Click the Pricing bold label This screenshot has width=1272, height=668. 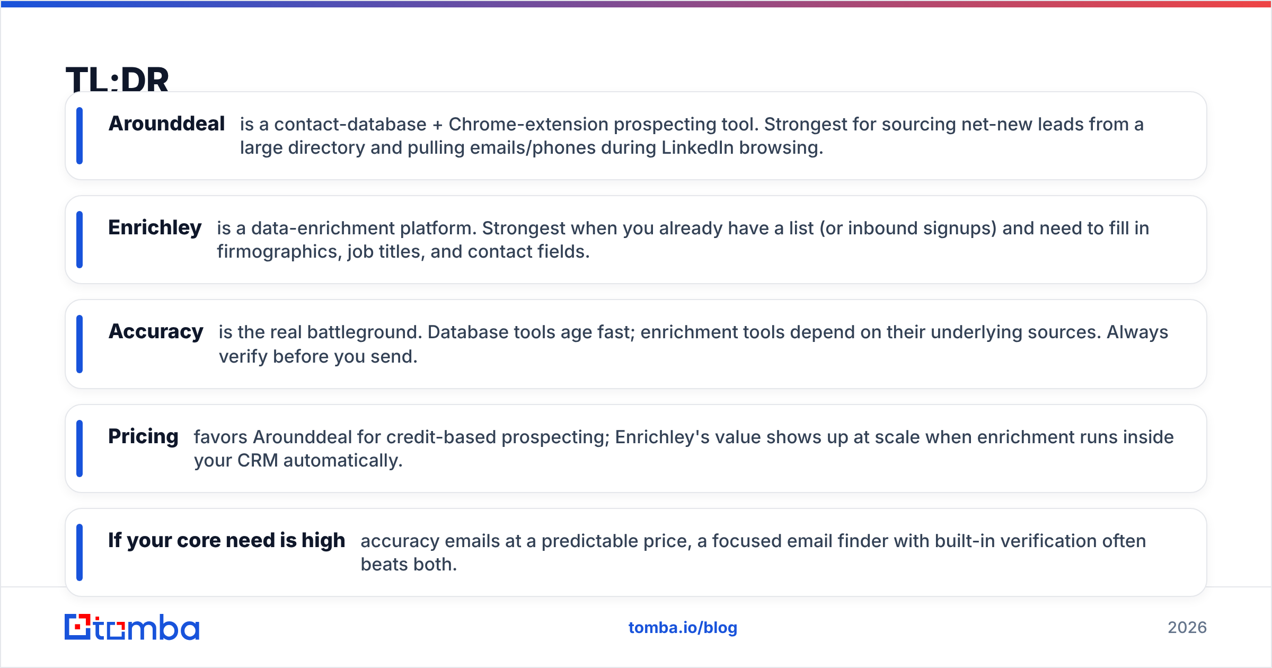point(143,436)
